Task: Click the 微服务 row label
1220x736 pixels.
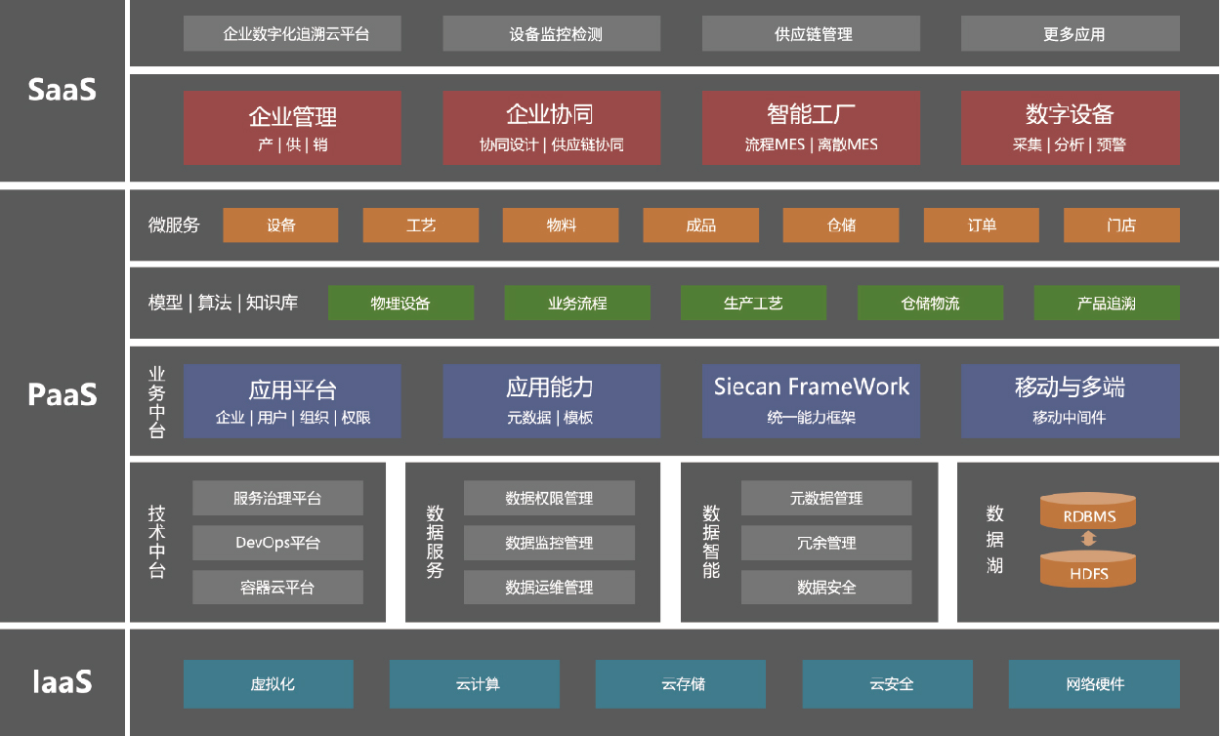Action: click(174, 225)
